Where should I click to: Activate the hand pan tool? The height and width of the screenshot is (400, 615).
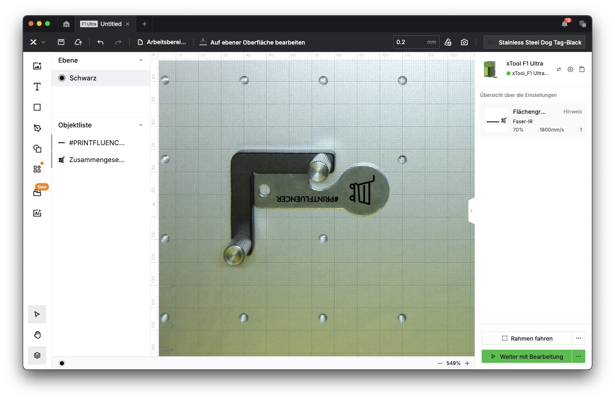tap(37, 335)
